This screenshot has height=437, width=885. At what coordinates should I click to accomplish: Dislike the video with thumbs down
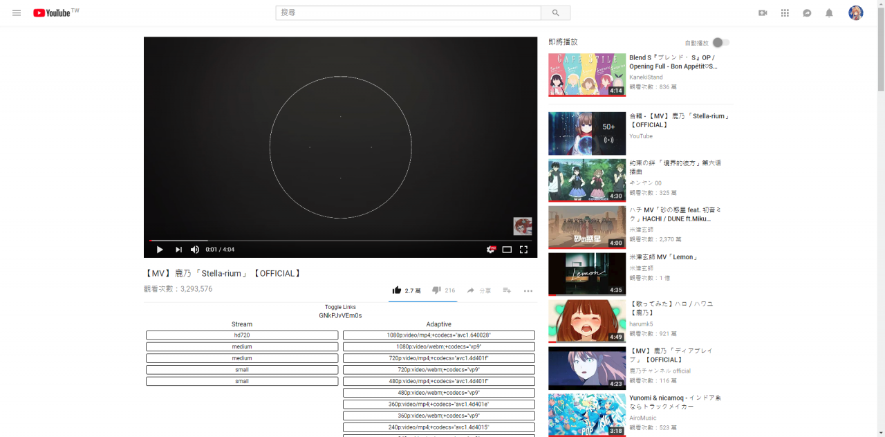436,290
